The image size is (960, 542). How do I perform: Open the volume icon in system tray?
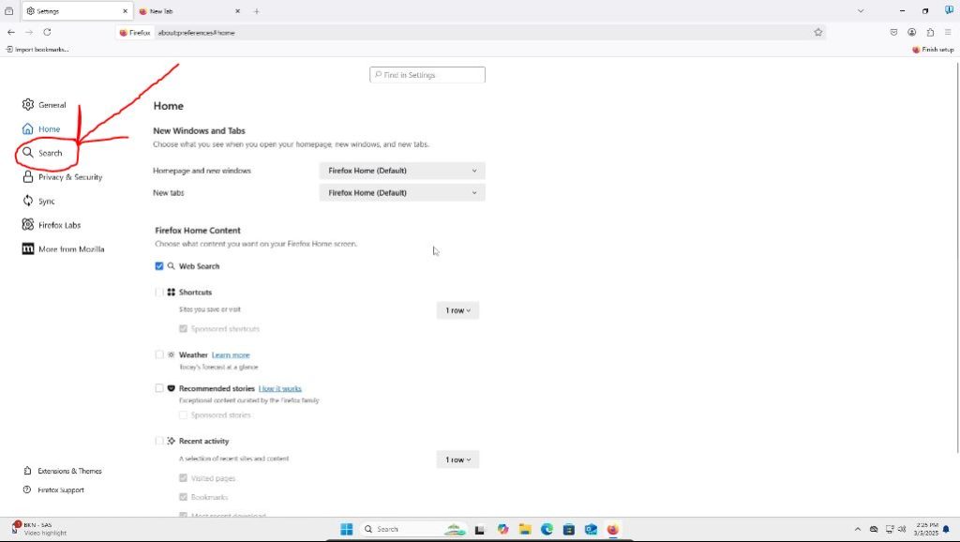point(902,529)
